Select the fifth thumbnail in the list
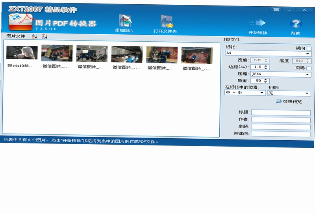Image resolution: width=315 pixels, height=214 pixels. coord(162,55)
